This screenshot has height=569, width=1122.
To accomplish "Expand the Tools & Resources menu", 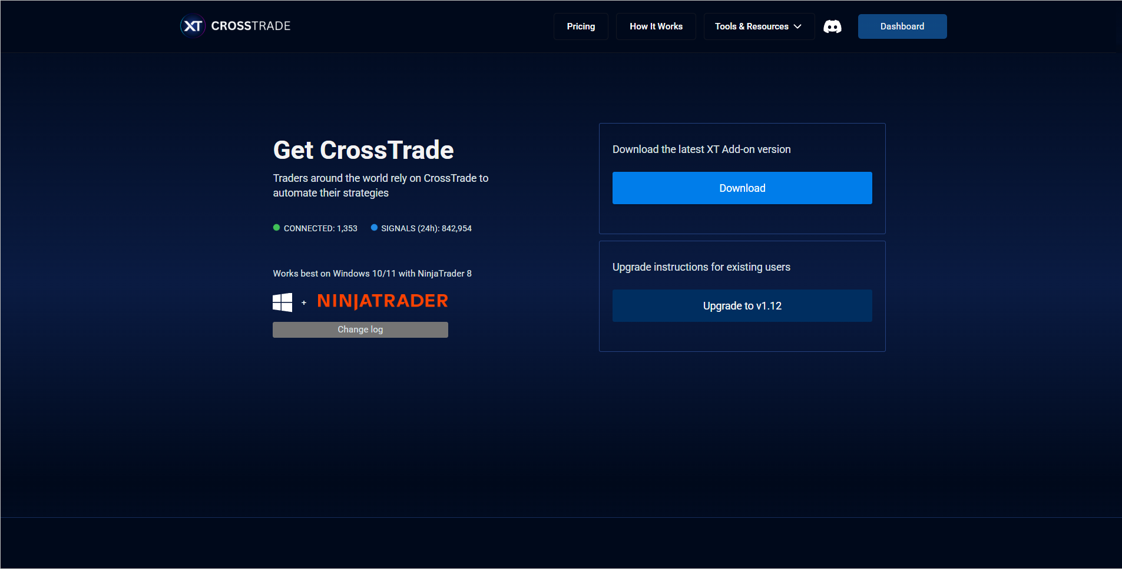I will pos(752,26).
